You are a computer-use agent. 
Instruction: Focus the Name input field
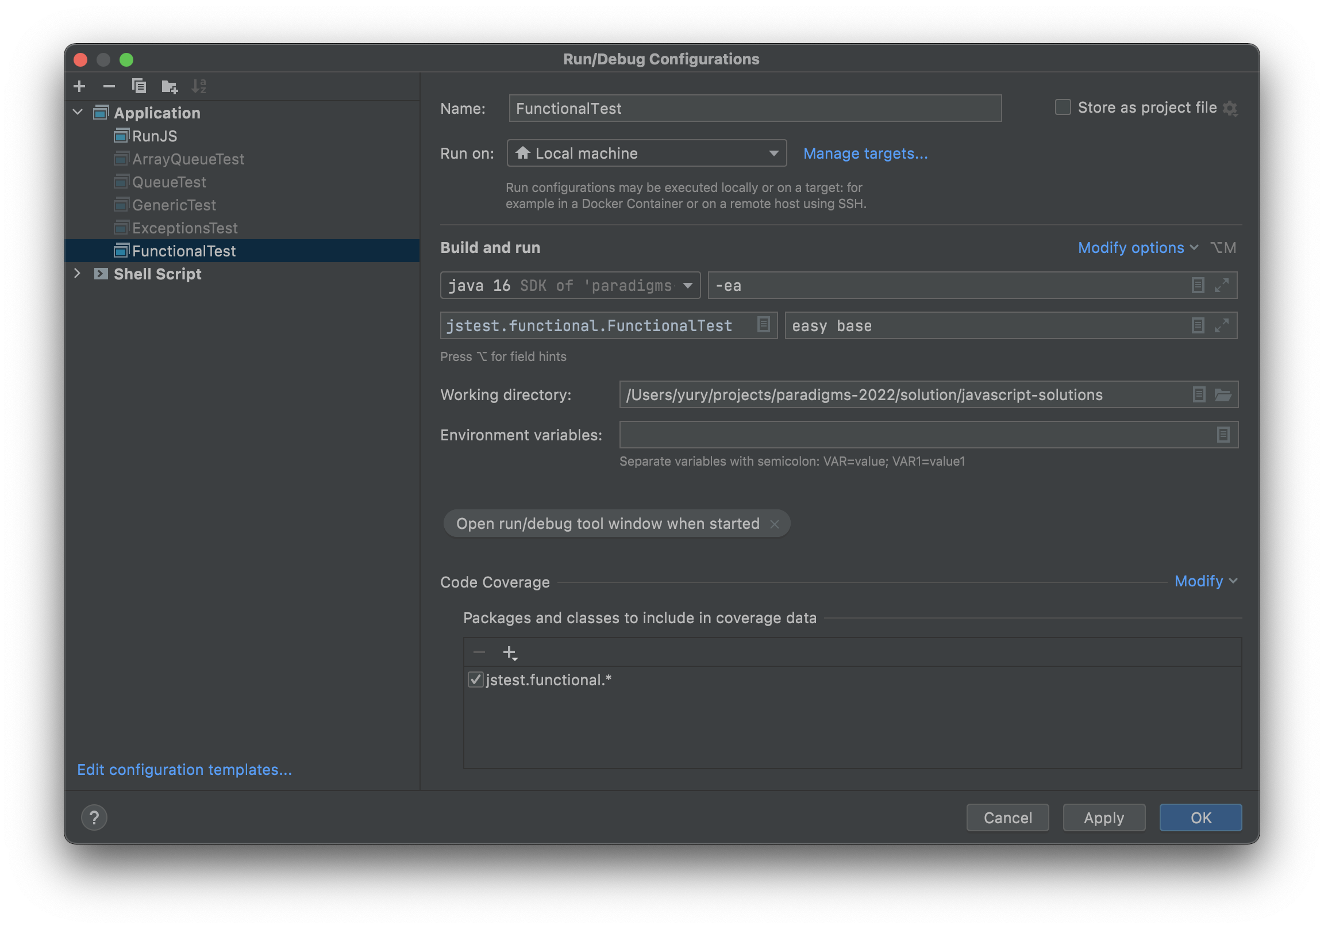(755, 109)
